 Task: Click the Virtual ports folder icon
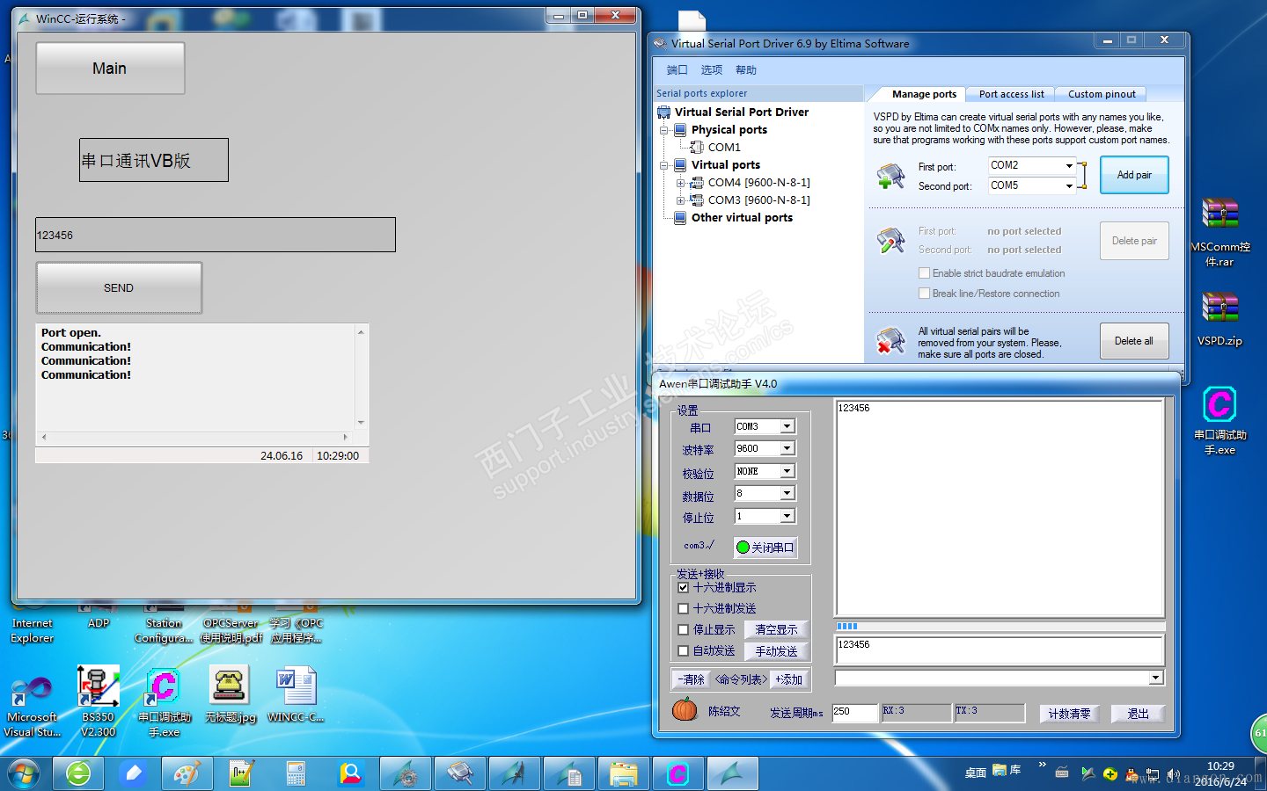coord(680,164)
